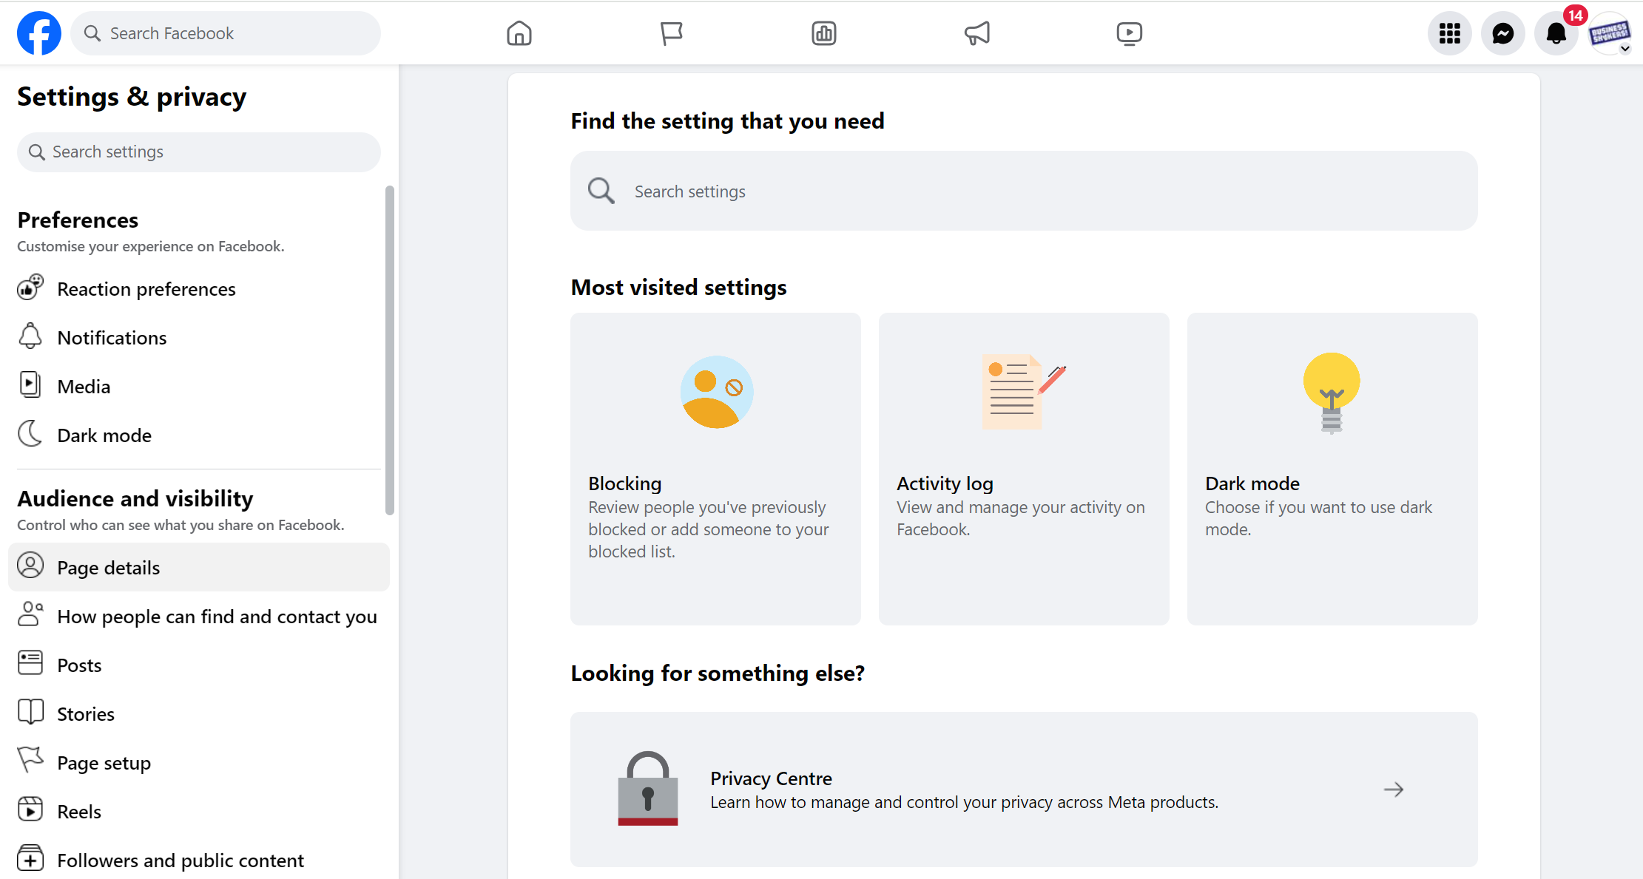1643x879 pixels.
Task: Open the account profile picture menu
Action: click(x=1610, y=33)
